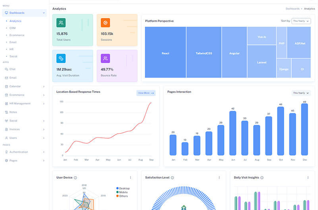Click the info icon beside Satisfaction Level
This screenshot has height=210, width=318.
pyautogui.click(x=172, y=178)
